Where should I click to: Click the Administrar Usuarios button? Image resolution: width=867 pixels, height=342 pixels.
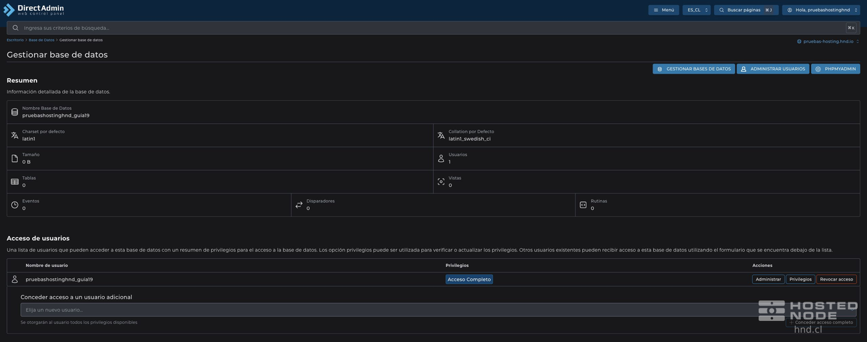[x=773, y=69]
